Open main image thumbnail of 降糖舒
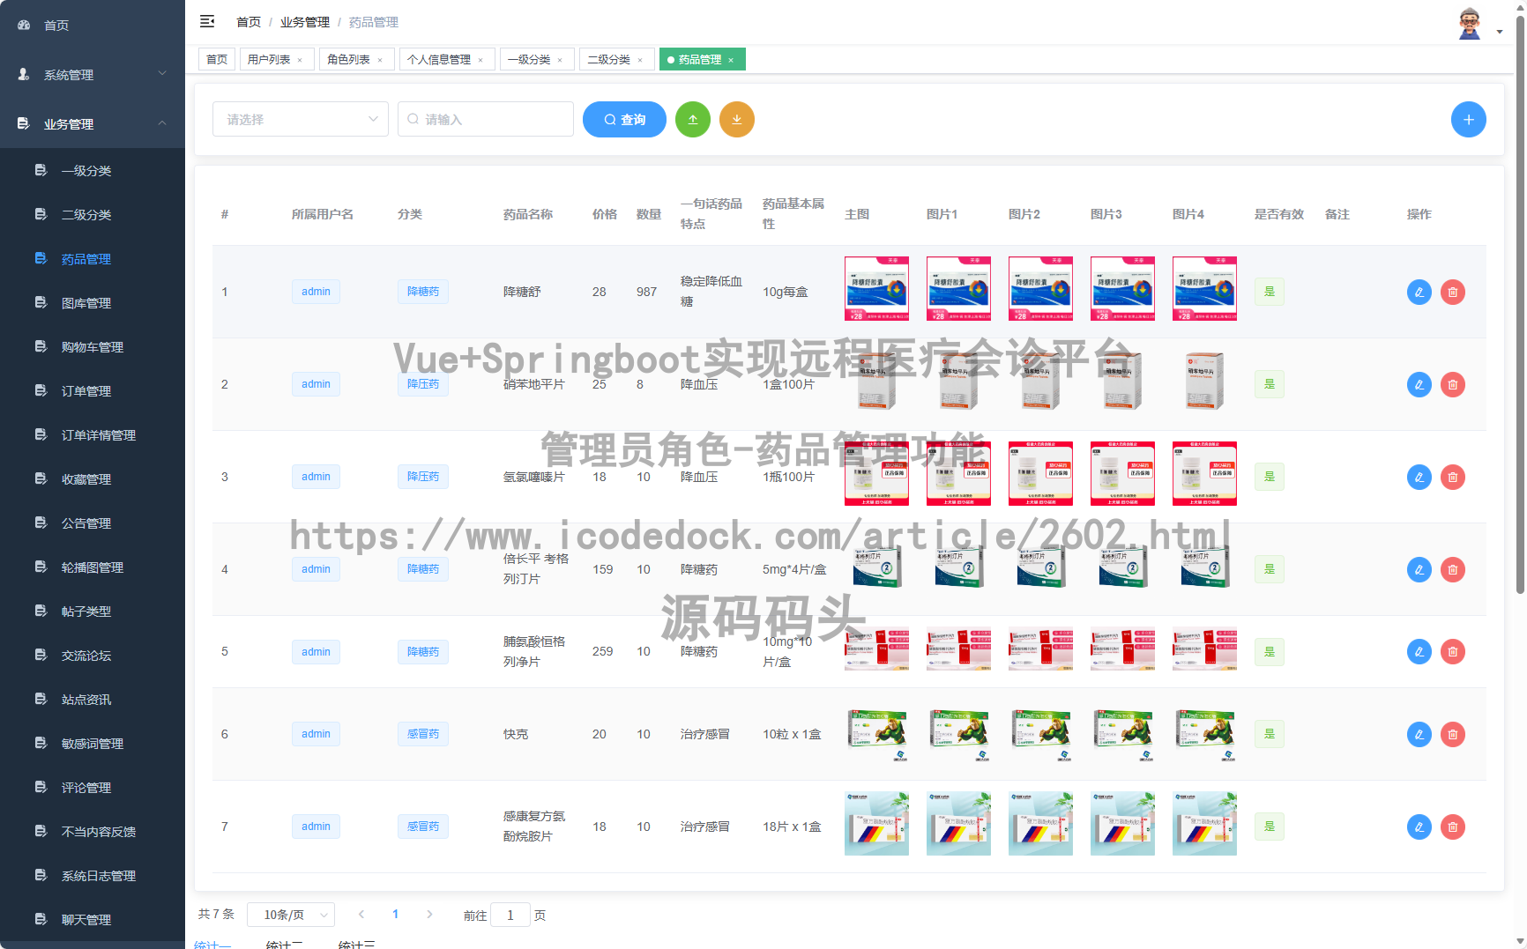This screenshot has height=949, width=1527. coord(876,289)
